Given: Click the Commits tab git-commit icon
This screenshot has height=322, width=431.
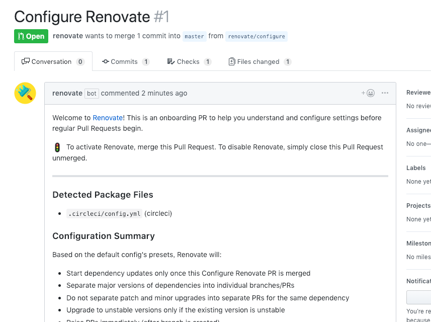Looking at the screenshot, I should (105, 61).
